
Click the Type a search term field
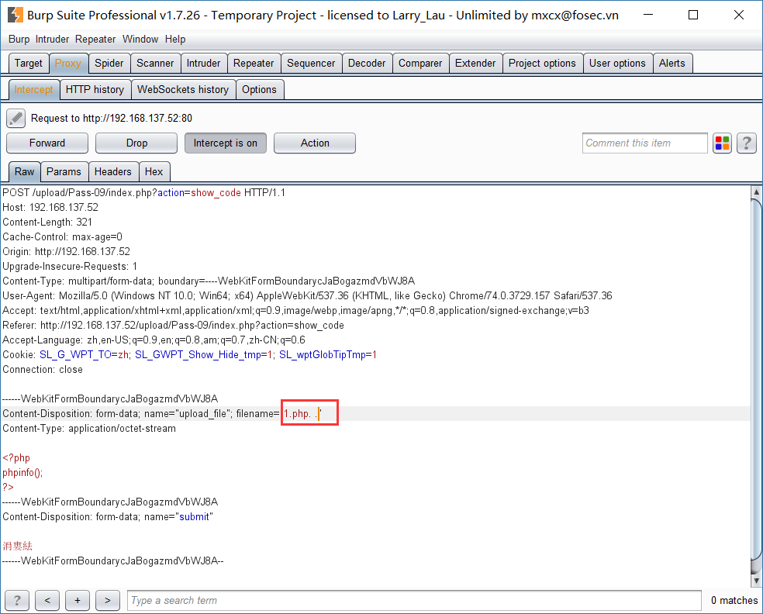coord(414,600)
